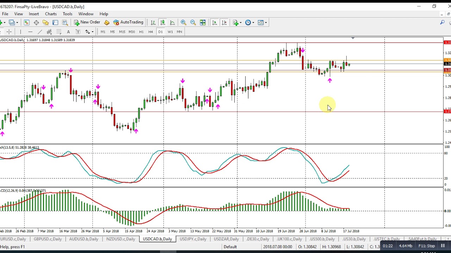Image resolution: width=451 pixels, height=253 pixels.
Task: Switch to .US30.b,Daily chart tab
Action: click(x=354, y=239)
